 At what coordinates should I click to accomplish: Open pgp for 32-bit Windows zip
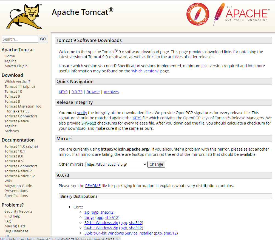(x=124, y=223)
